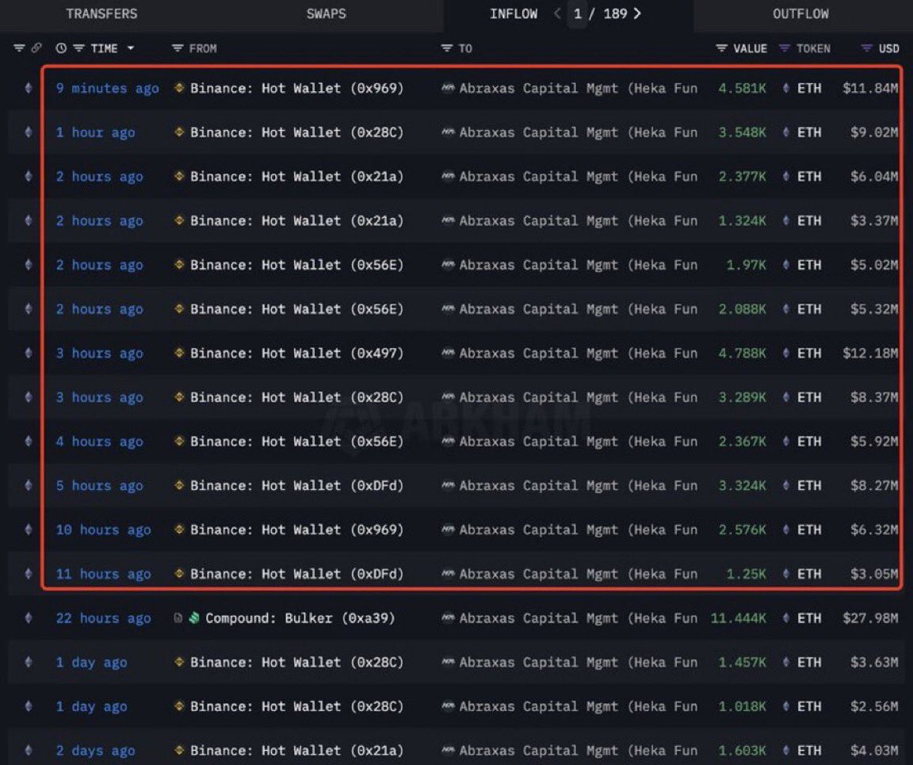
Task: Click the Ethereum chain icon in 2 days ago row
Action: [28, 751]
